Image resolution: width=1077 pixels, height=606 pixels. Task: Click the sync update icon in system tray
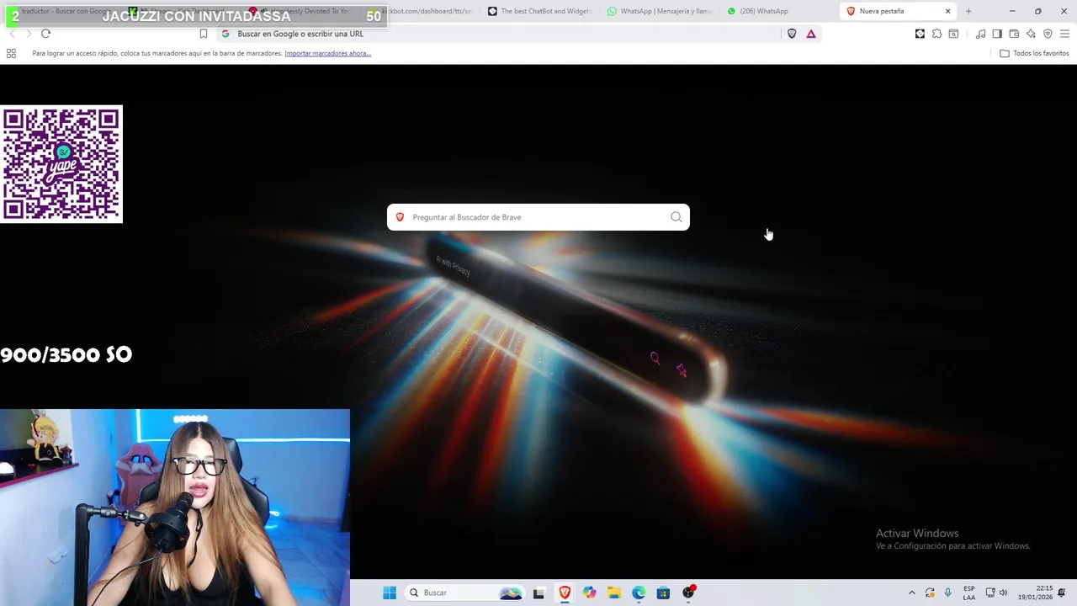(x=930, y=593)
